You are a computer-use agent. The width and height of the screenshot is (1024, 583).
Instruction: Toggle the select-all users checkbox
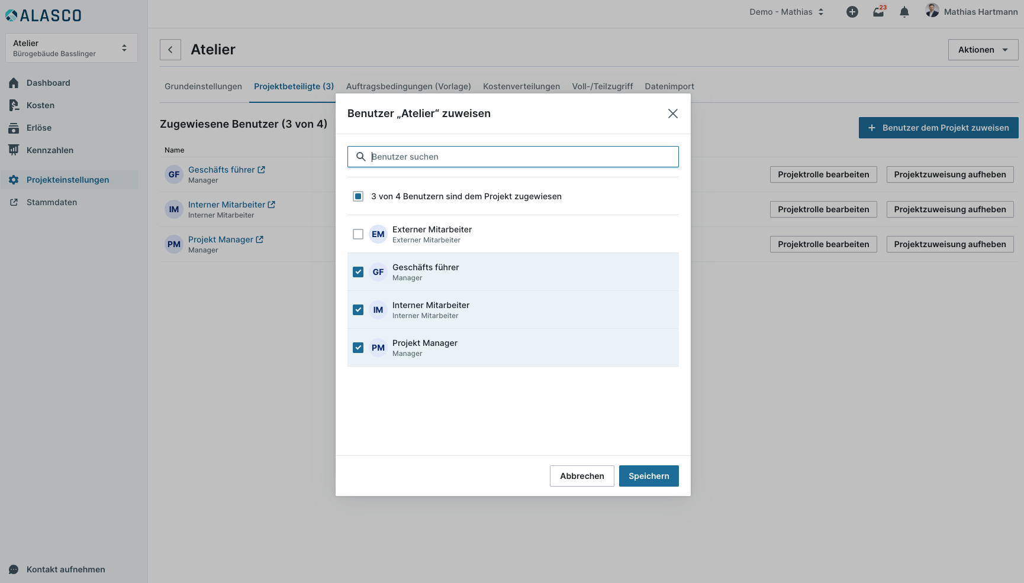358,196
